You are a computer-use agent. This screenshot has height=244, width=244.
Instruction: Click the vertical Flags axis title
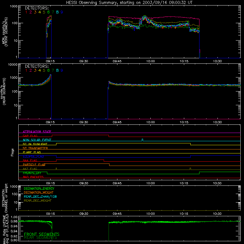(13, 152)
